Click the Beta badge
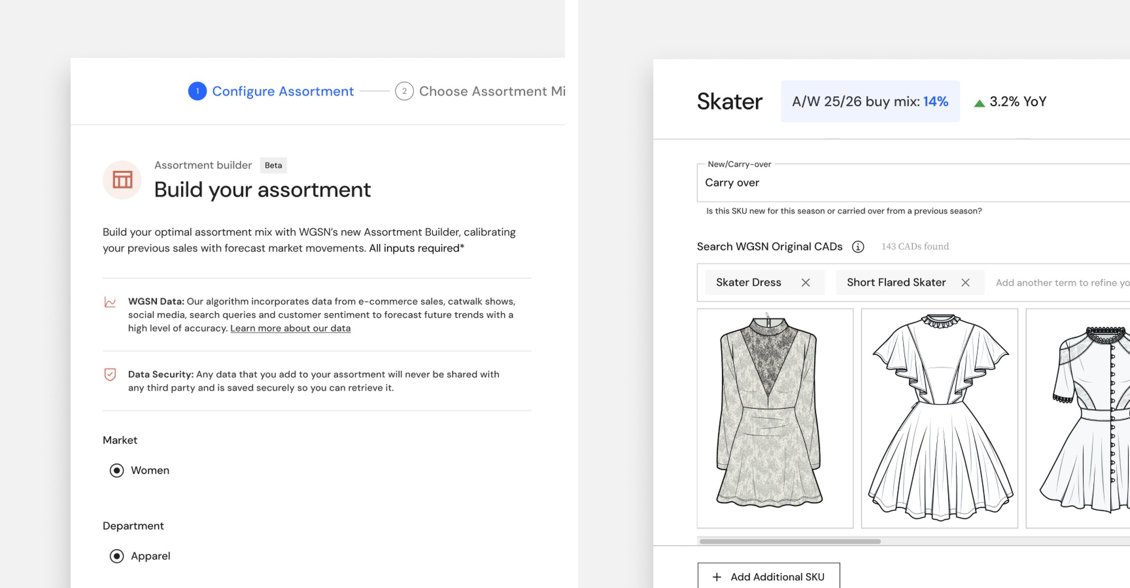Screen dimensions: 1130x588 click(273, 165)
